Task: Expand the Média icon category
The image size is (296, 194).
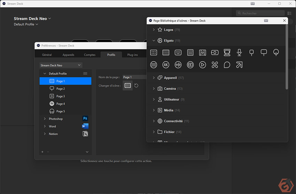Action: pyautogui.click(x=154, y=110)
